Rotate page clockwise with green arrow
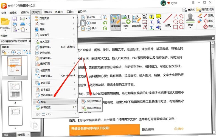 coord(105,28)
